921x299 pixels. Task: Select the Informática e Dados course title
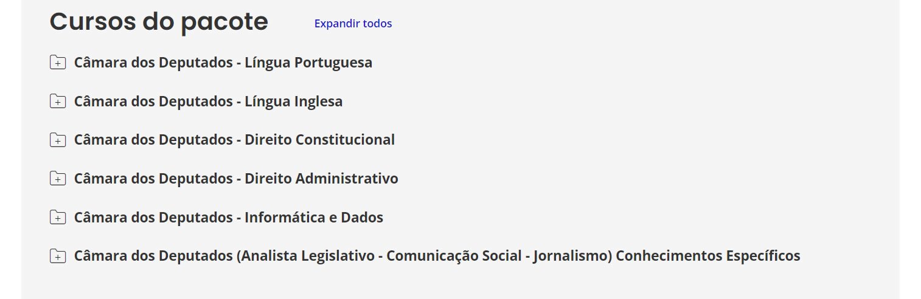228,218
